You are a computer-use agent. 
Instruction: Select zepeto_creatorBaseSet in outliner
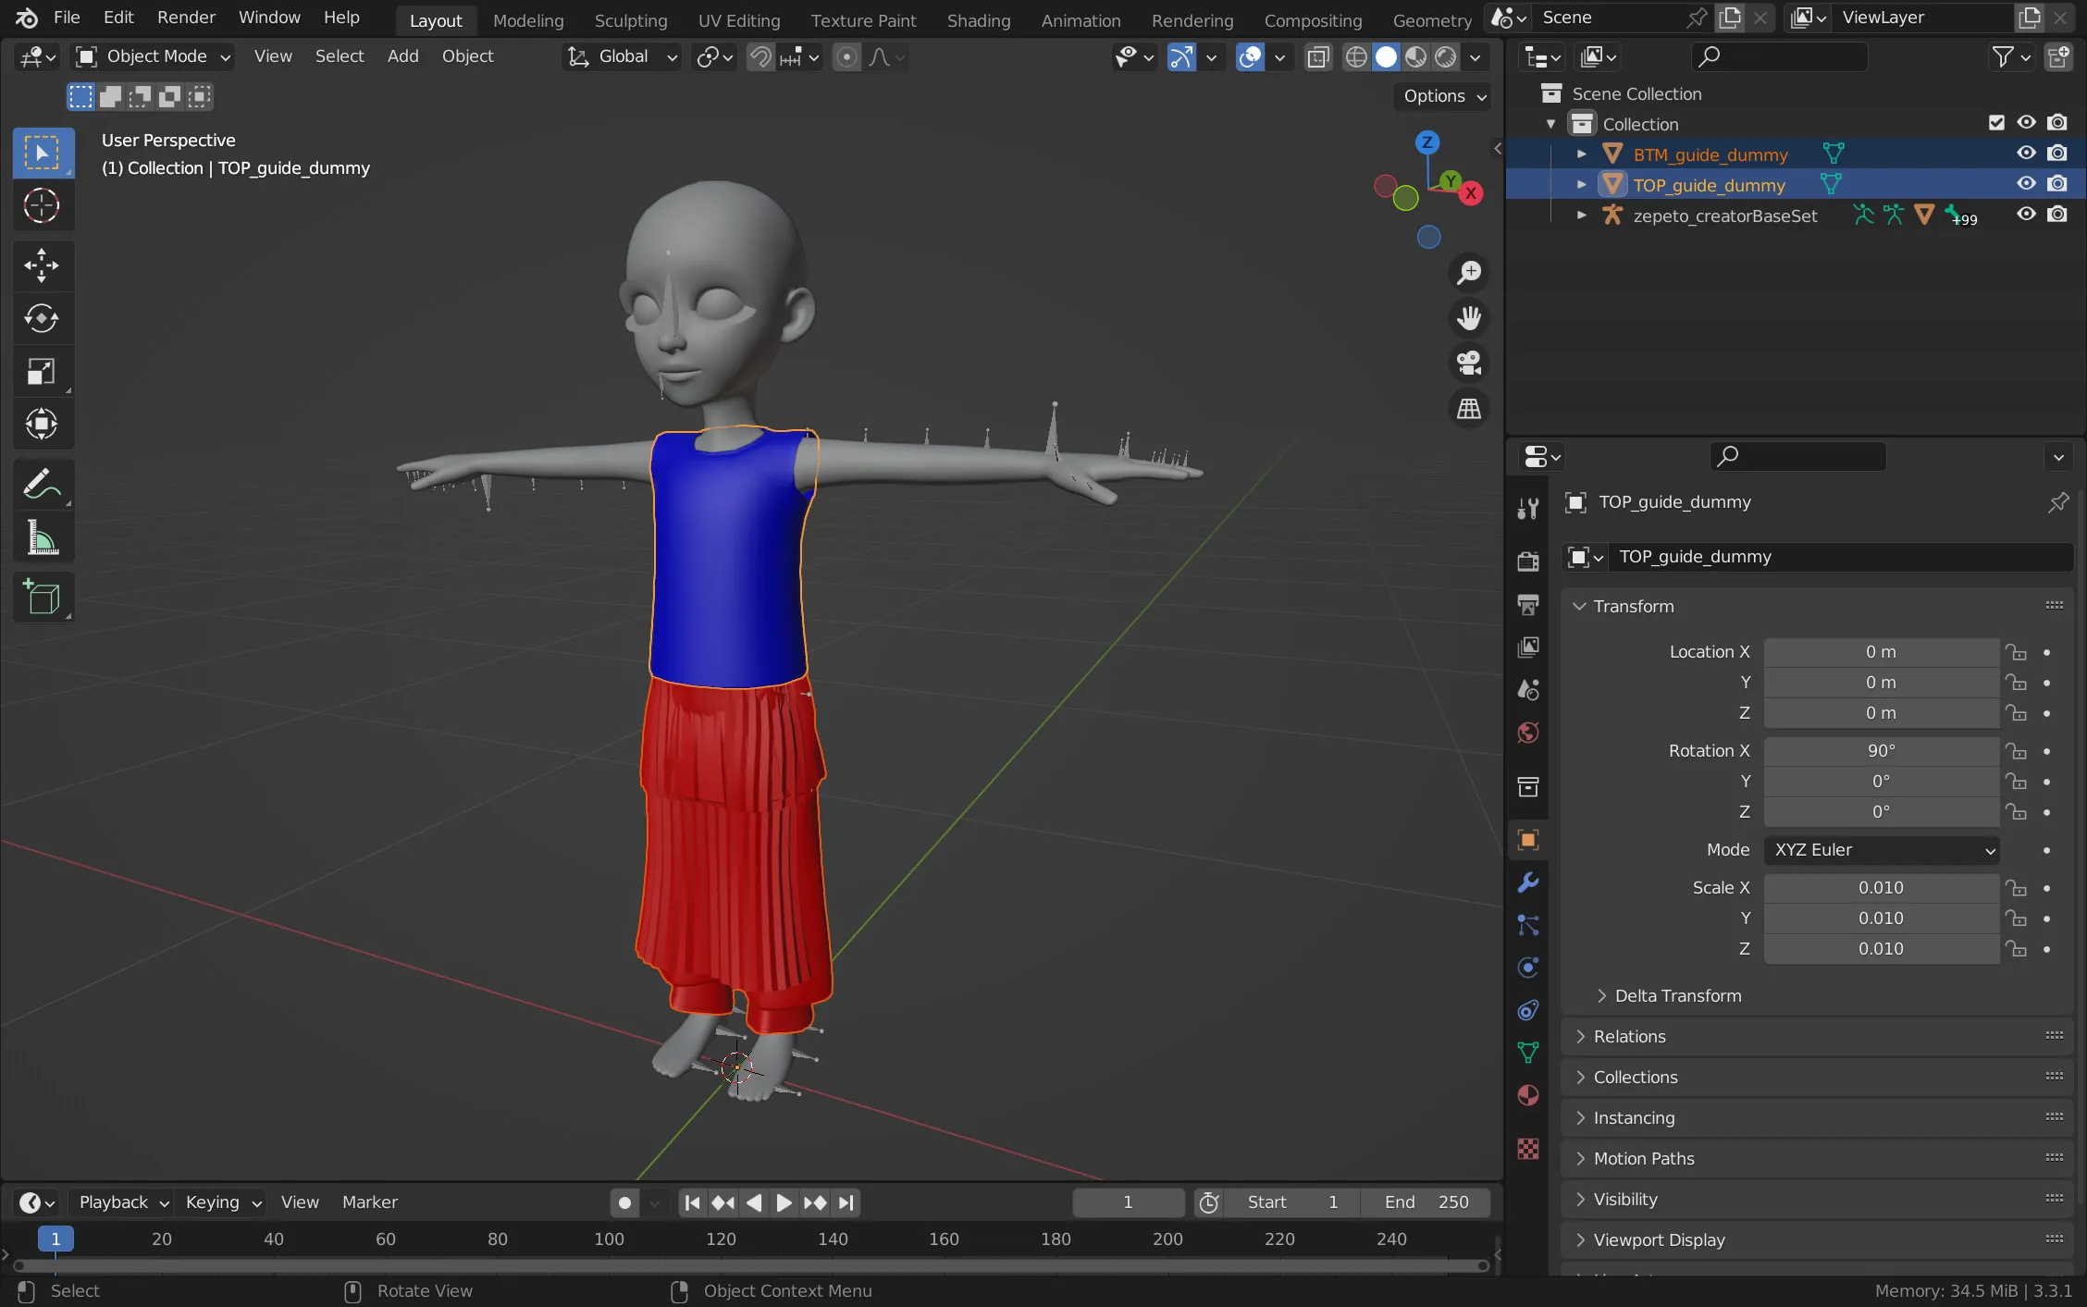point(1724,216)
